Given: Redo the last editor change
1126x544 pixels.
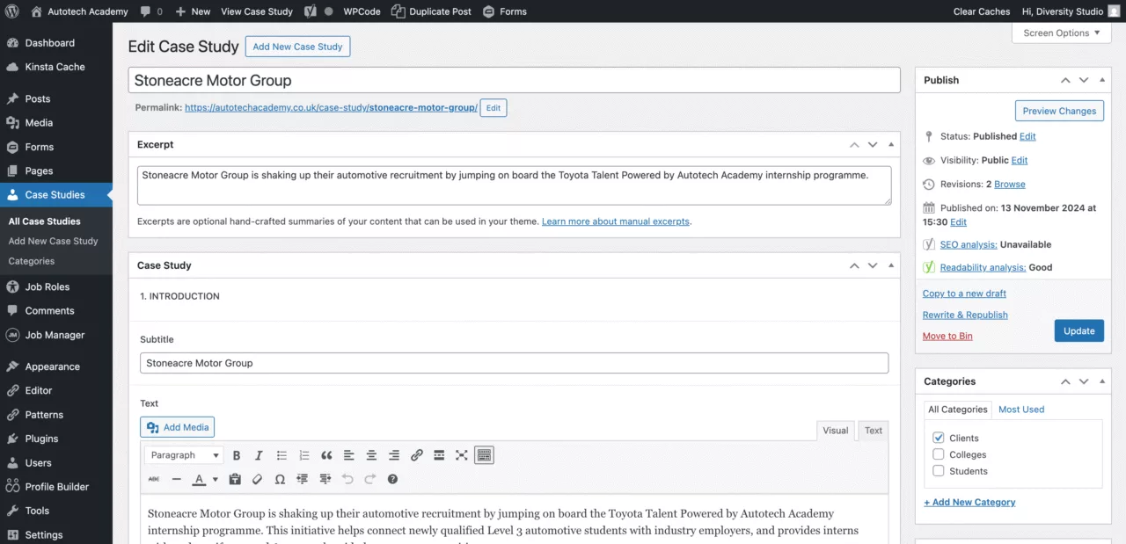Looking at the screenshot, I should click(x=370, y=479).
